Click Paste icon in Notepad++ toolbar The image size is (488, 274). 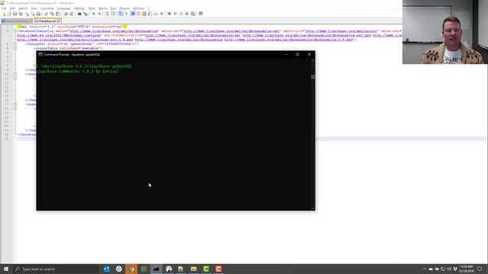click(x=58, y=14)
